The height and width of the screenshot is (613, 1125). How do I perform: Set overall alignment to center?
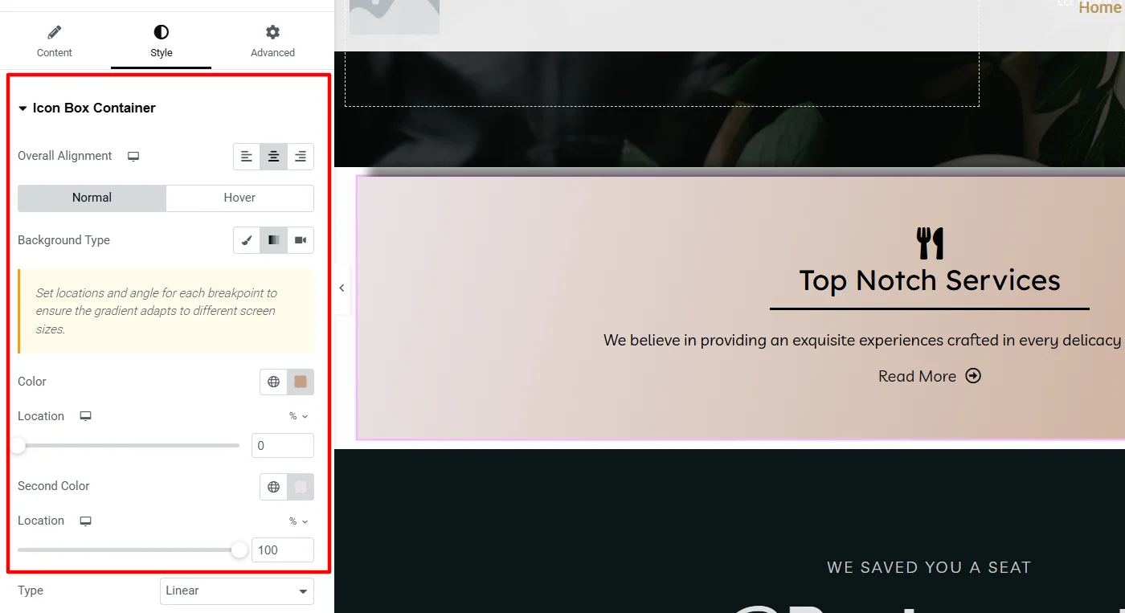tap(273, 157)
